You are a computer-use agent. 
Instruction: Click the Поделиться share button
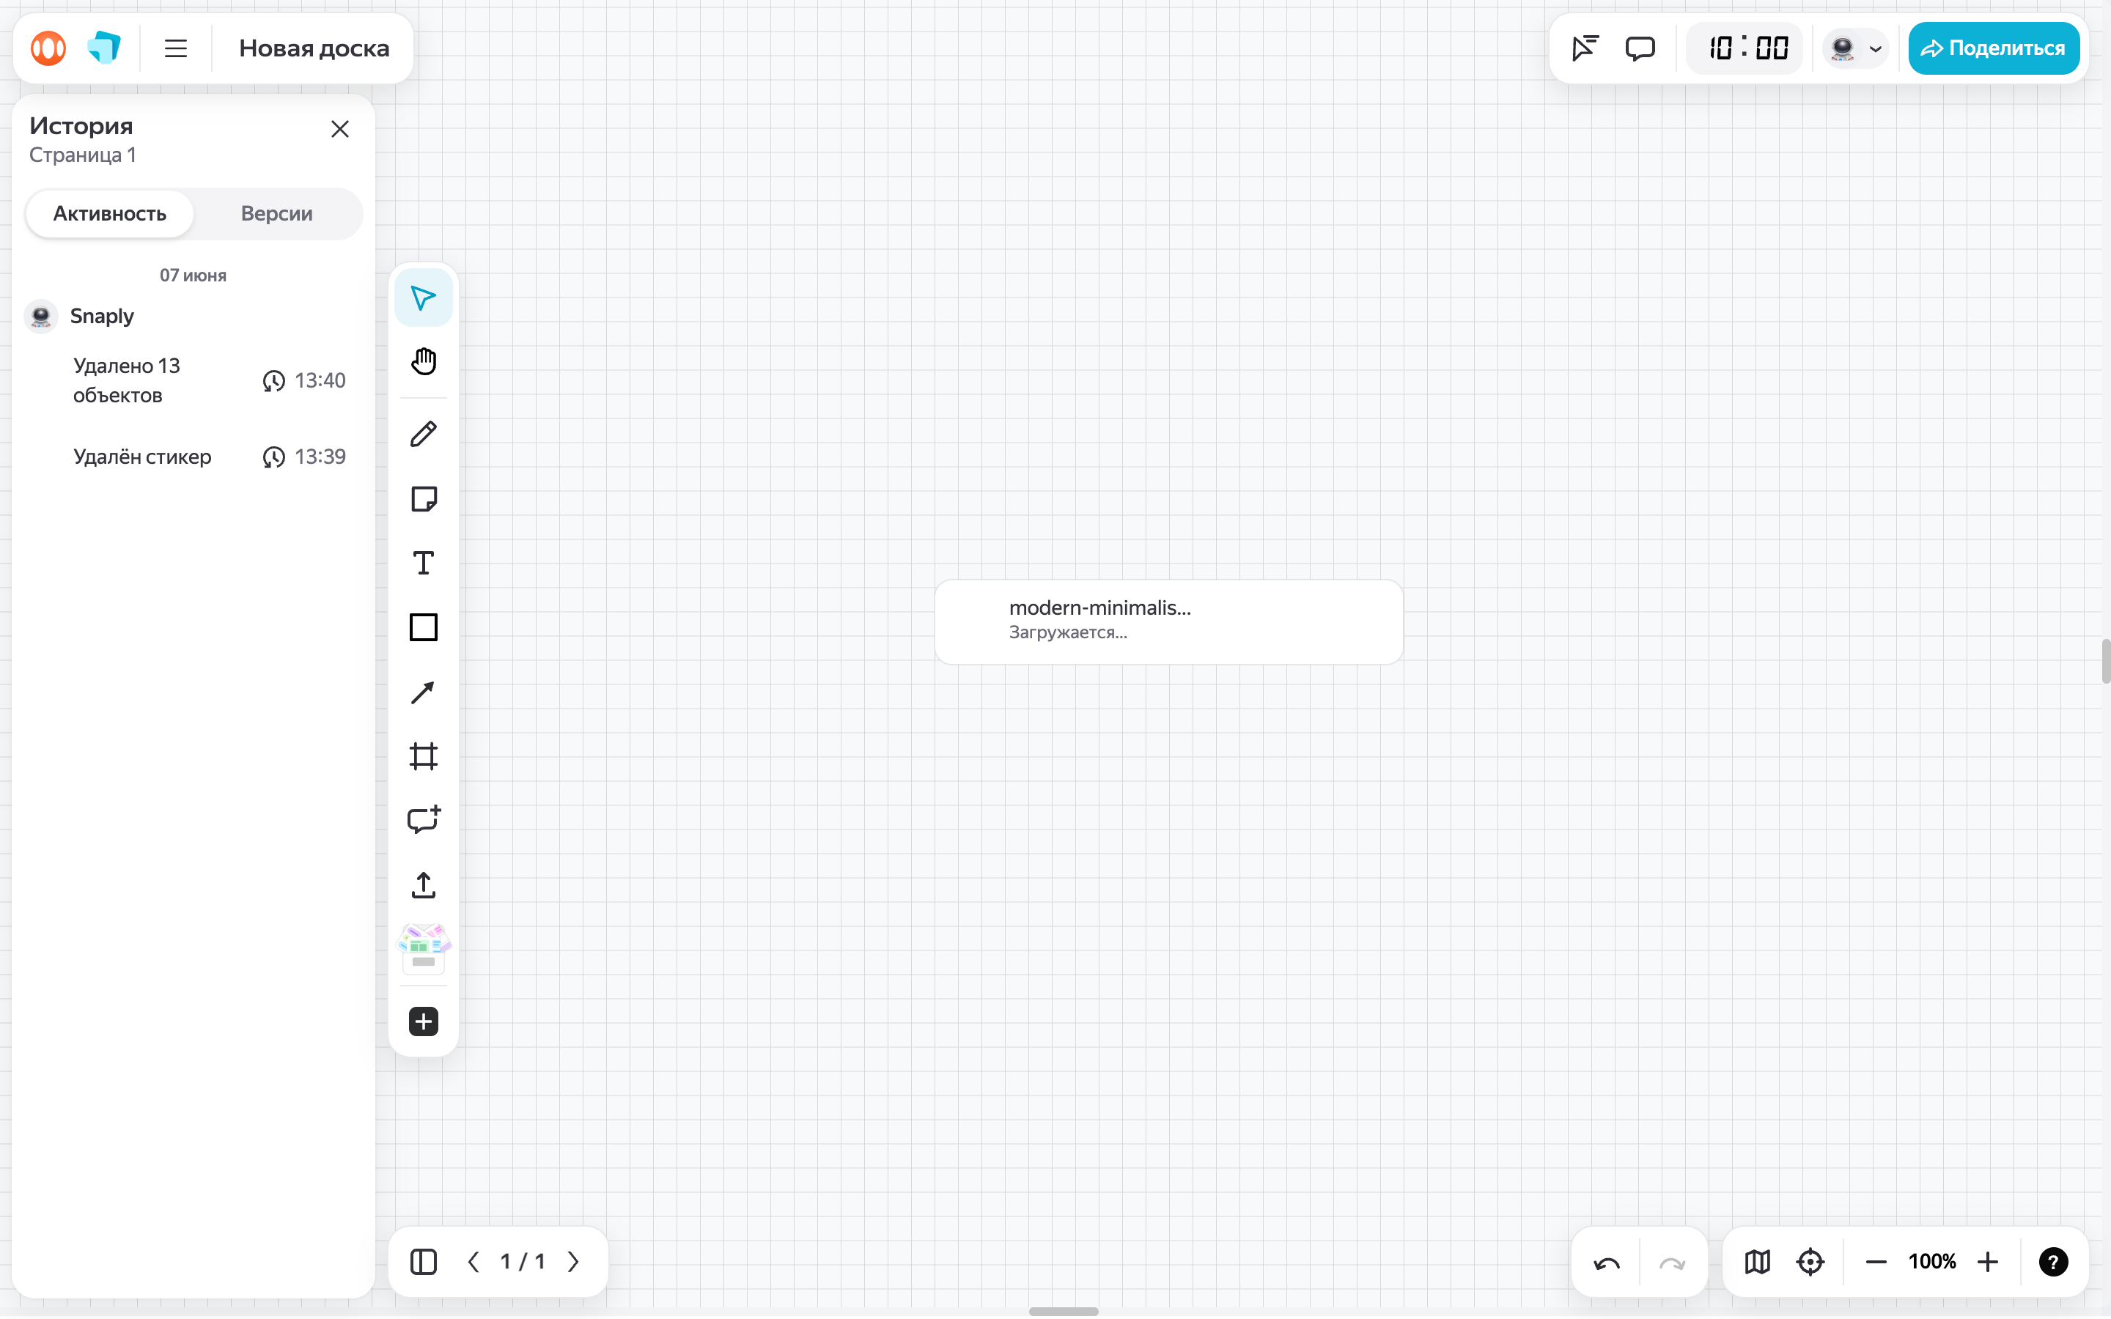(1993, 48)
